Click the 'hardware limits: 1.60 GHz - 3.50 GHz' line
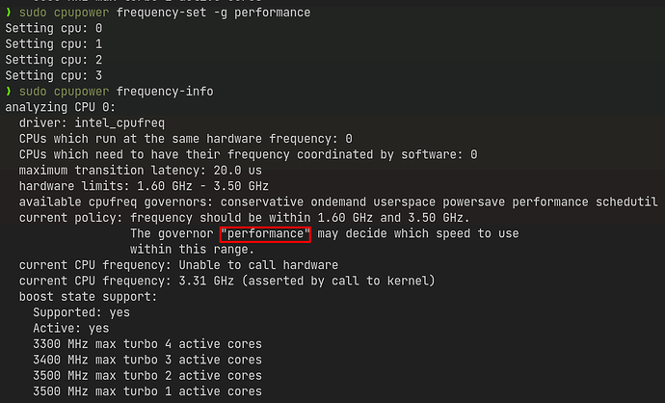 click(144, 186)
